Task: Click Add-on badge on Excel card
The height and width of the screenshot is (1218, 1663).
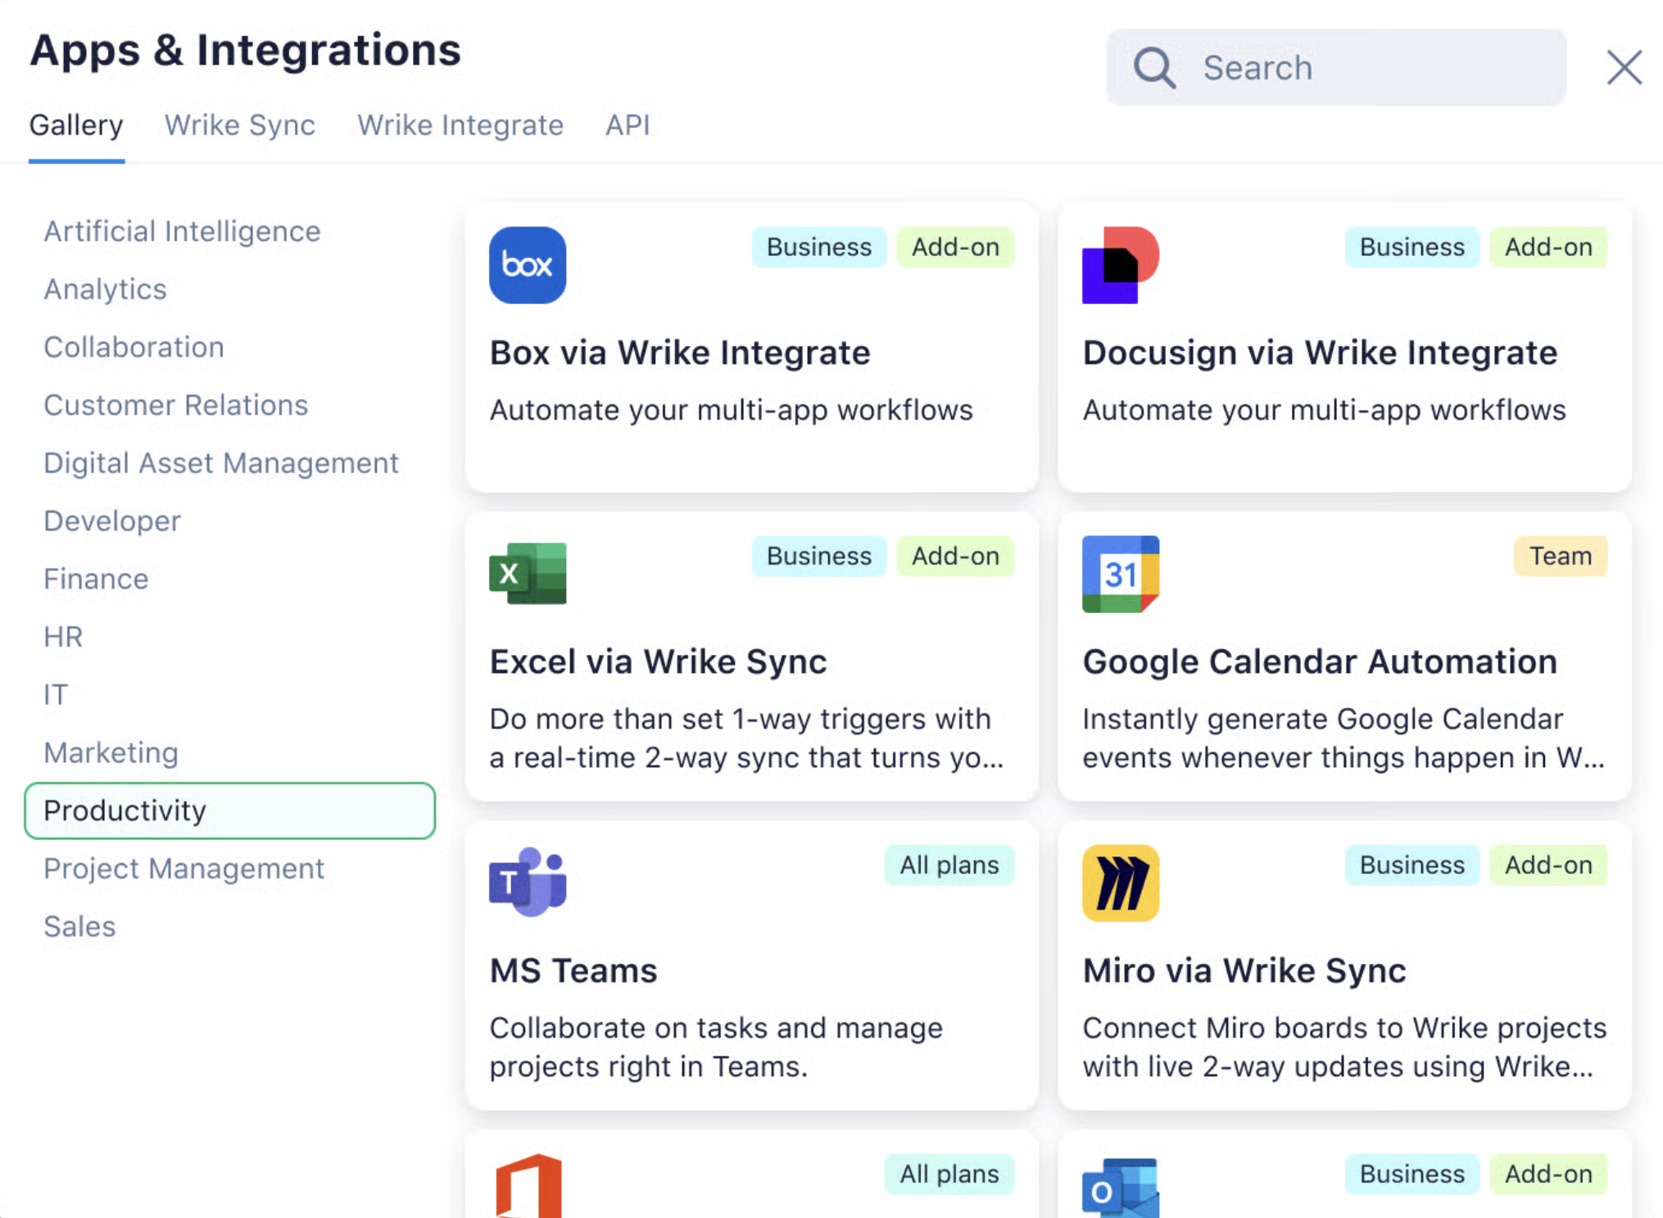Action: [x=955, y=556]
